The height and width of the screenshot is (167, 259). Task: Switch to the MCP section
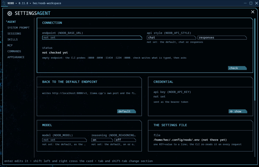click(10, 45)
